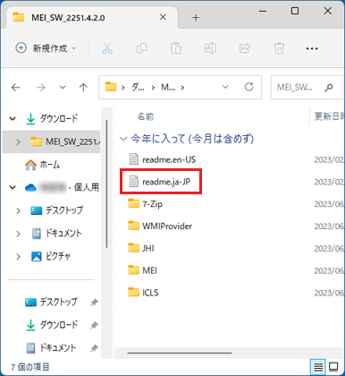
Task: Click the Cut scissors icon
Action: pos(107,48)
